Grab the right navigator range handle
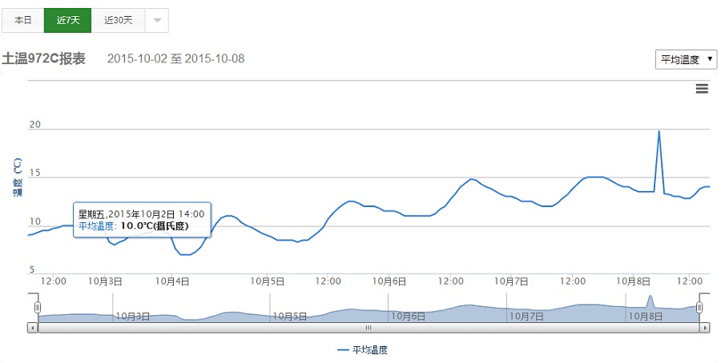Viewport: 721px width, 363px height. [x=700, y=308]
